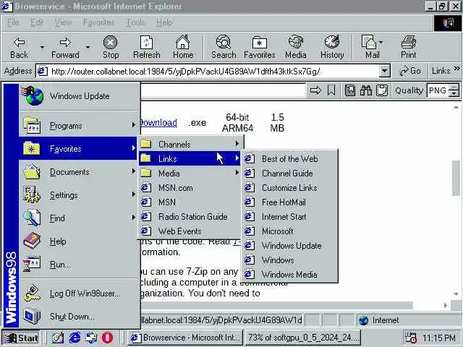The image size is (463, 347).
Task: Launch Internet Explorer from Quick Launch
Action: [75, 338]
